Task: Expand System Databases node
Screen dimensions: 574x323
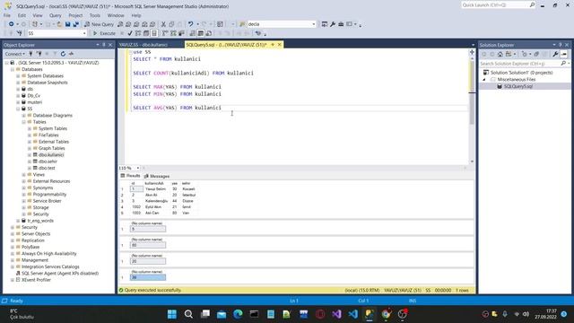Action: (18, 75)
